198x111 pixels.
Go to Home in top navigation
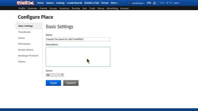(41, 3)
